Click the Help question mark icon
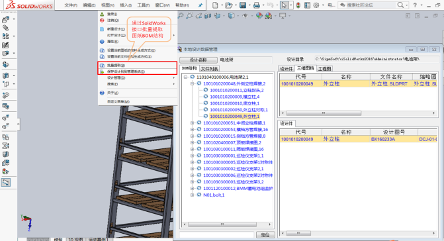The width and height of the screenshot is (444, 241). coord(415,5)
